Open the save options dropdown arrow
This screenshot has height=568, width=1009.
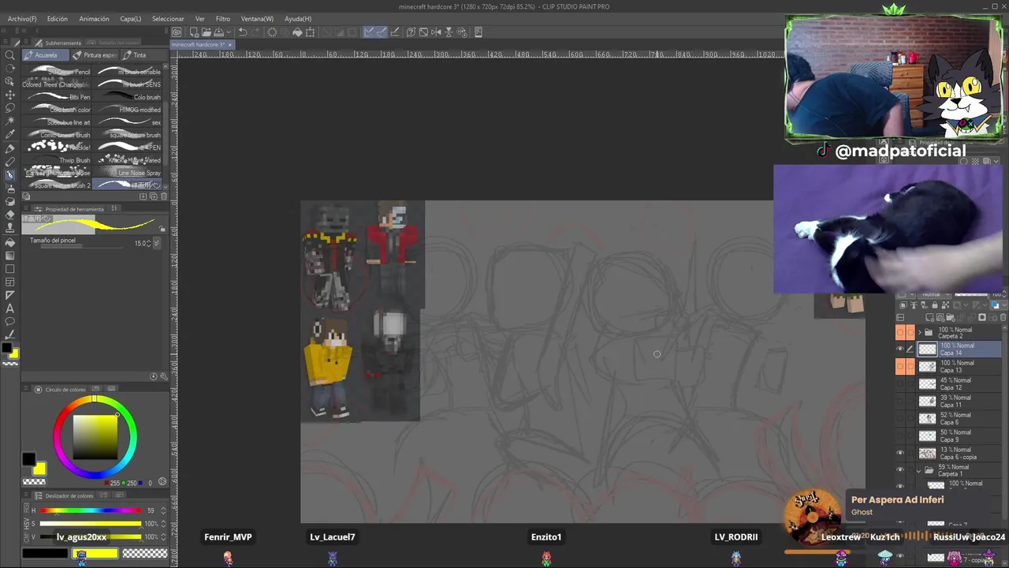tap(229, 32)
